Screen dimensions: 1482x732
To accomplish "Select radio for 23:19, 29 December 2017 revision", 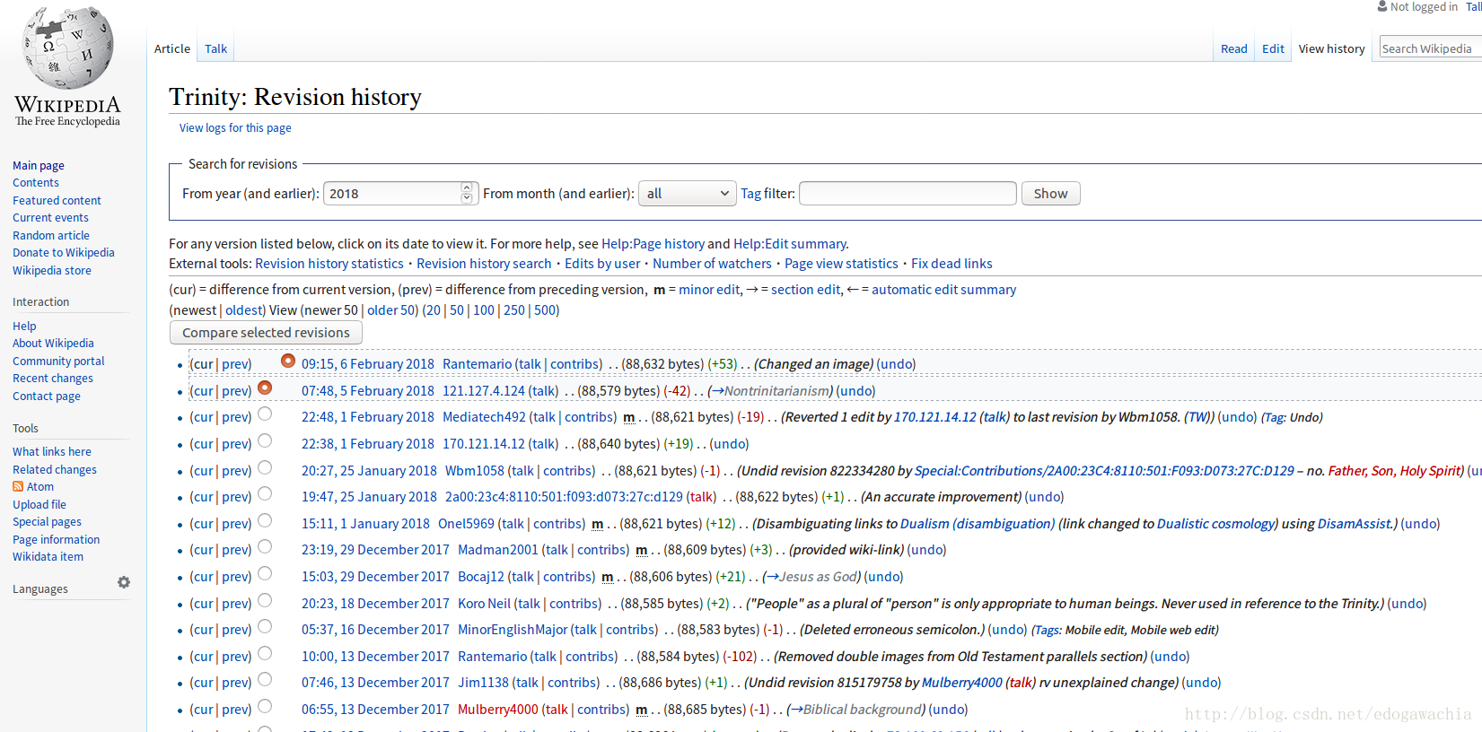I will click(265, 546).
